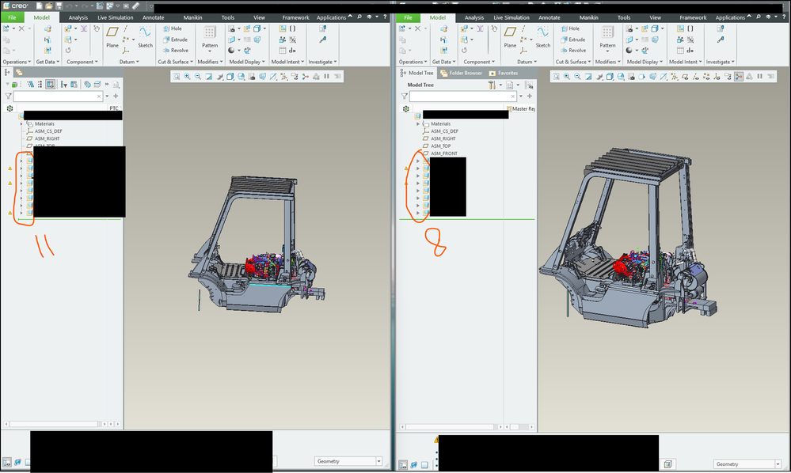Click Refit icon in left graphics toolbar
Viewport: 791px width, 473px height.
click(x=176, y=77)
